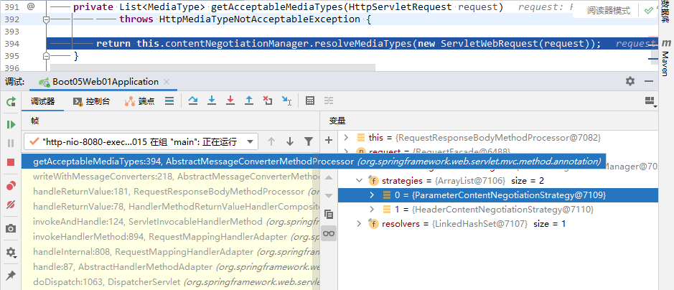This screenshot has width=674, height=290.
Task: Expand HeaderContentNegotiationStrategy@7110 element
Action: pos(373,210)
